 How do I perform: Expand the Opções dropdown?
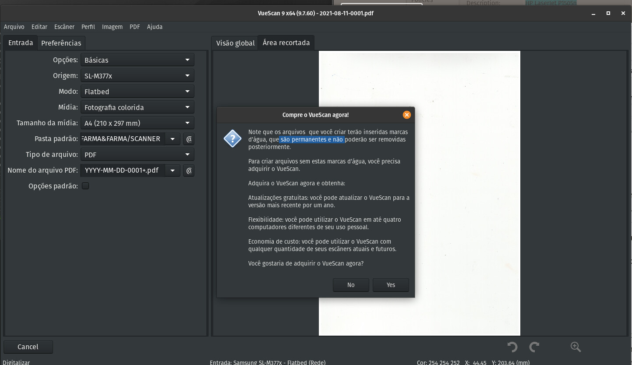point(138,60)
